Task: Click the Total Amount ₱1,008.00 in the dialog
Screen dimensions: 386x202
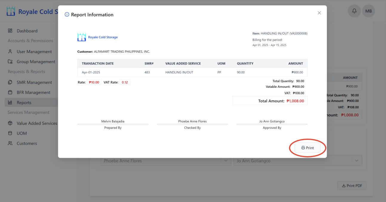Action: point(295,101)
